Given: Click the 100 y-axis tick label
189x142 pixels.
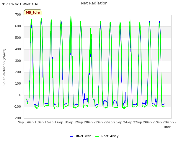Looking at the screenshot, I should [18, 83].
